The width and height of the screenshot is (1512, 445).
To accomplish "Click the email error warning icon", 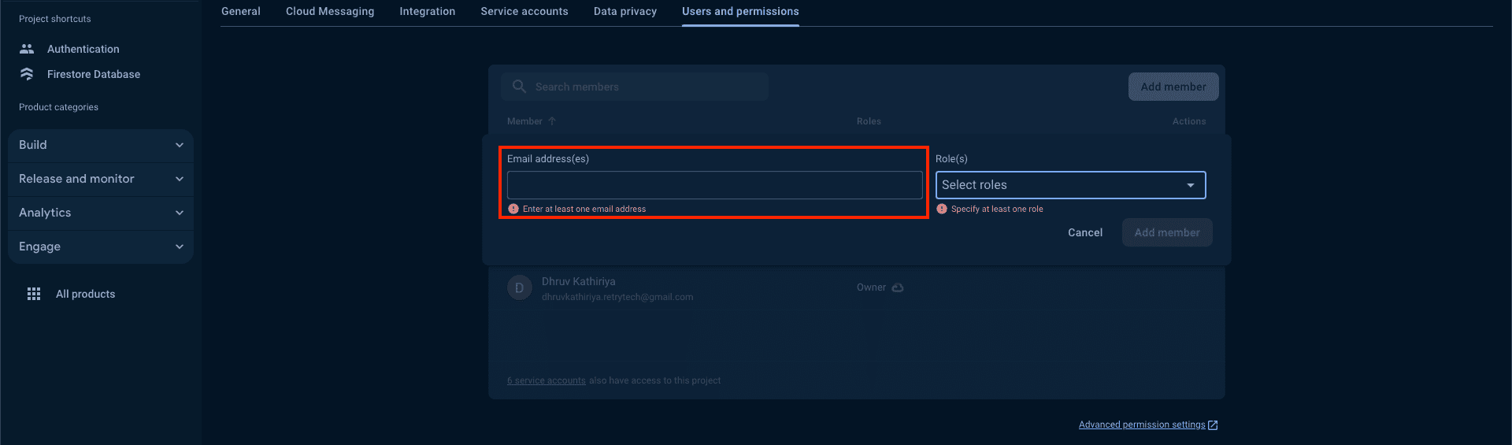I will pyautogui.click(x=513, y=209).
